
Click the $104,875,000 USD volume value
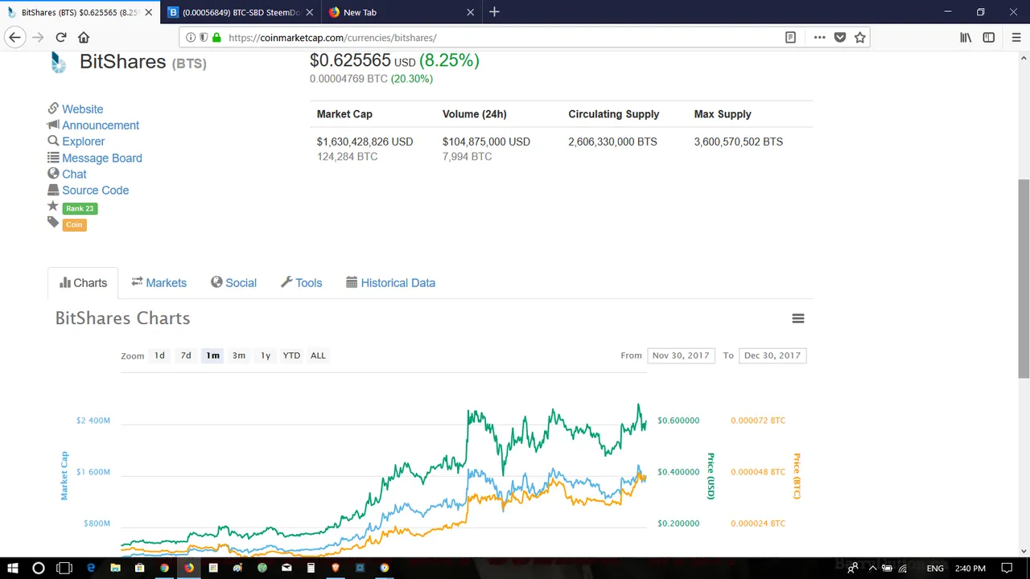point(486,142)
